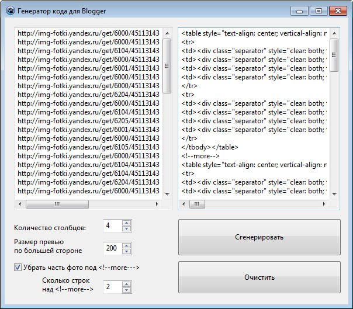
Task: Click the '</tbody></table>' line in output
Action: [210, 147]
